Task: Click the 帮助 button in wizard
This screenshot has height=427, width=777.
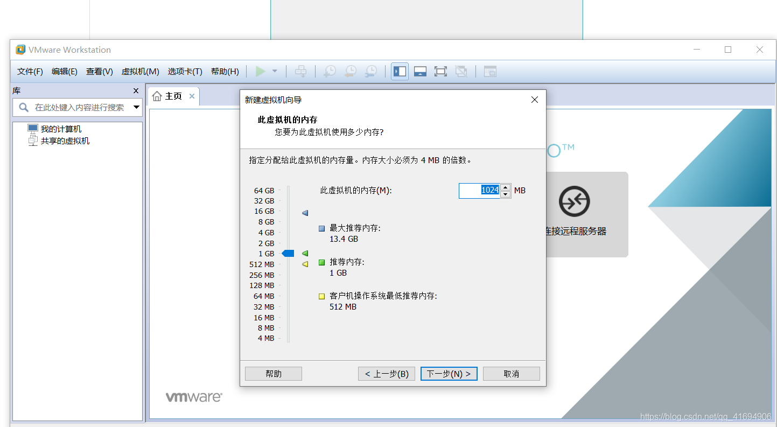Action: pyautogui.click(x=274, y=374)
